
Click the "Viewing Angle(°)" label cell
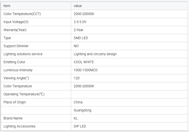(x=16, y=78)
